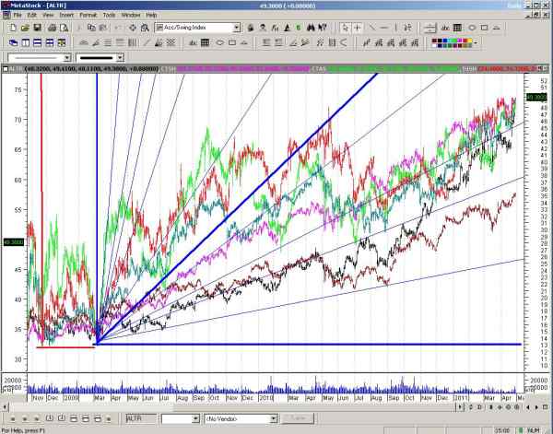Screen dimensions: 553x434
Task: Click the Gann grid crosshatch icon
Action: tap(171, 42)
